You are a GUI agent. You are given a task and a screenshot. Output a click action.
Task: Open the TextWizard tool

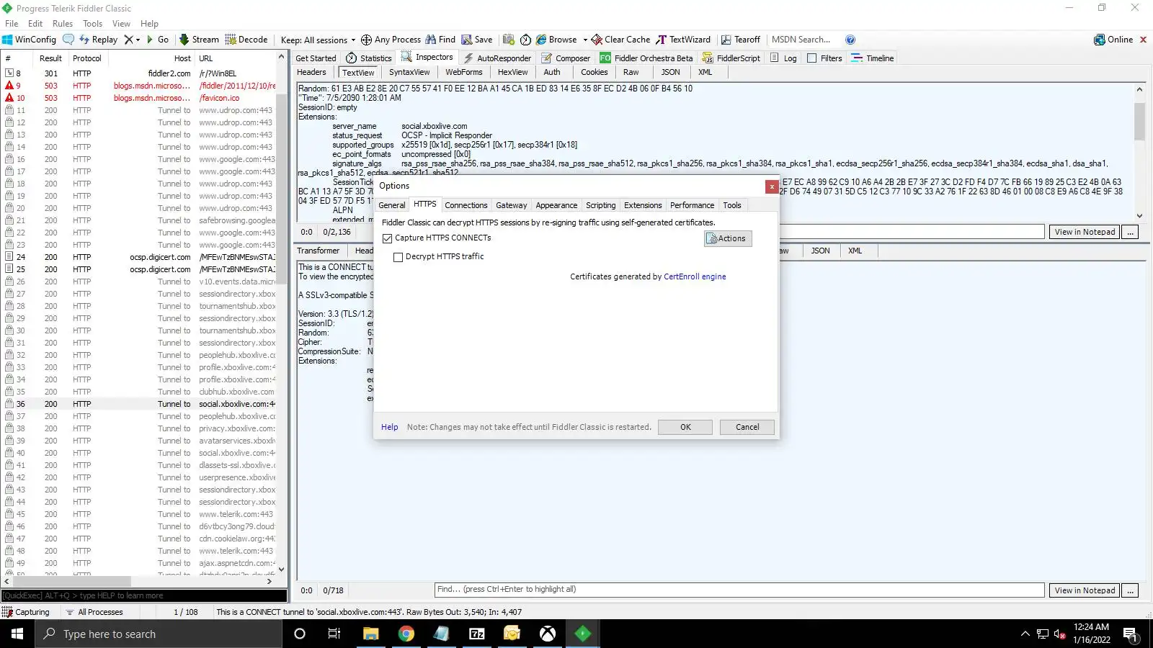(683, 40)
